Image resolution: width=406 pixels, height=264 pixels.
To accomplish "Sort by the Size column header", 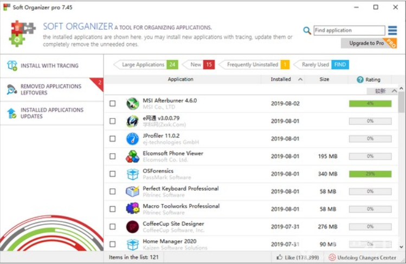I will (x=324, y=80).
